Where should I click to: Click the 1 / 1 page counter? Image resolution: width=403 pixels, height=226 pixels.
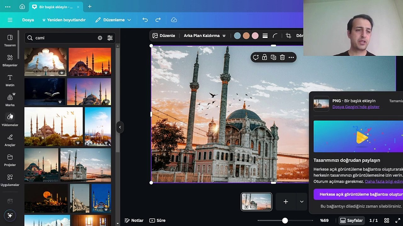[x=373, y=220]
